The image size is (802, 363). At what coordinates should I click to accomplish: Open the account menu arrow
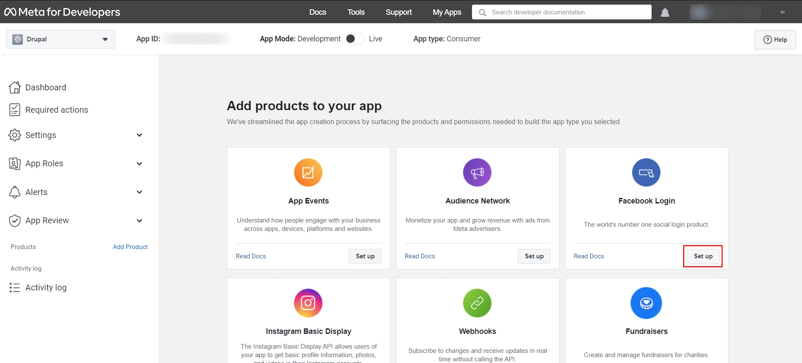tap(783, 12)
